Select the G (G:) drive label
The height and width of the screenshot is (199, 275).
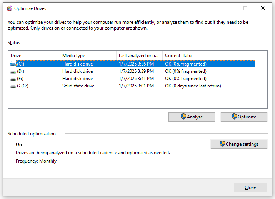(x=23, y=86)
